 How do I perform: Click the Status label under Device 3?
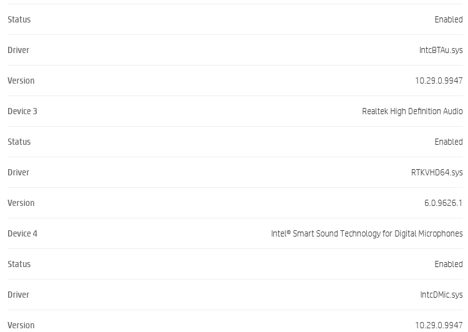coord(19,142)
